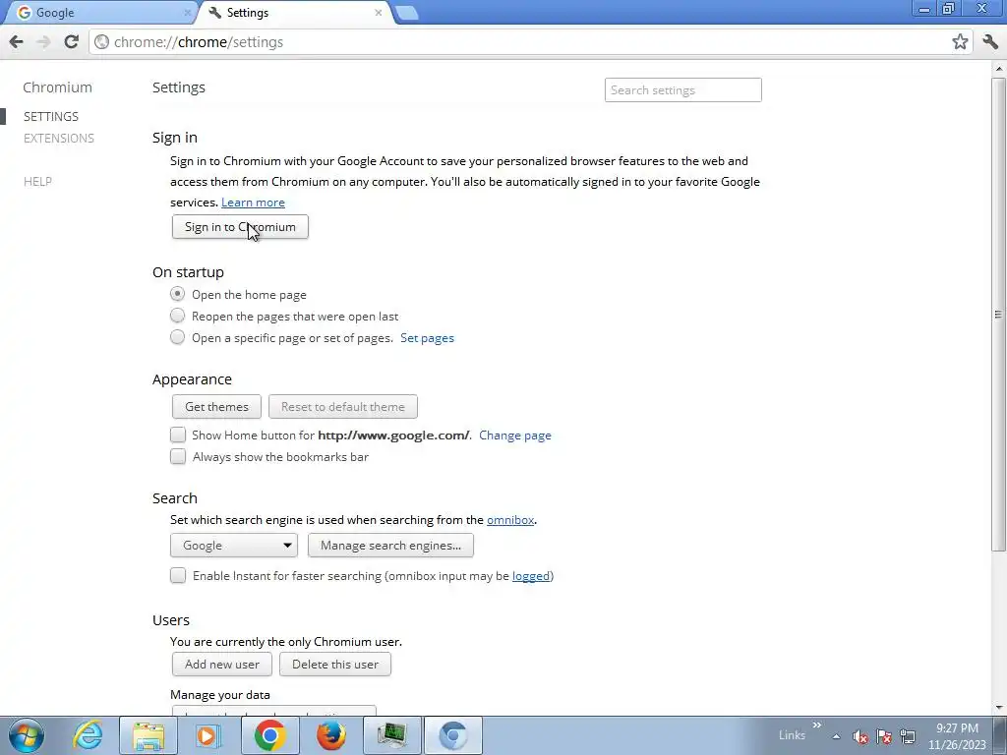Click the Delete this user button

pyautogui.click(x=335, y=664)
